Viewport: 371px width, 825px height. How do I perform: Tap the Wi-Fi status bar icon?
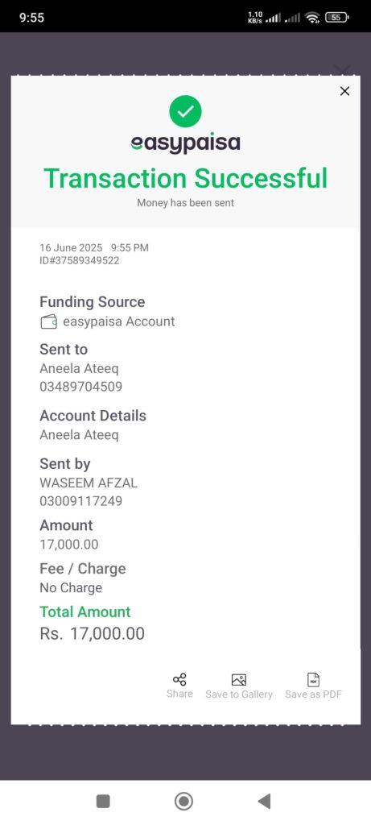coord(313,18)
